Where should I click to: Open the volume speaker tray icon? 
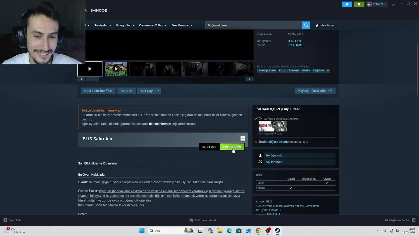coord(397,231)
